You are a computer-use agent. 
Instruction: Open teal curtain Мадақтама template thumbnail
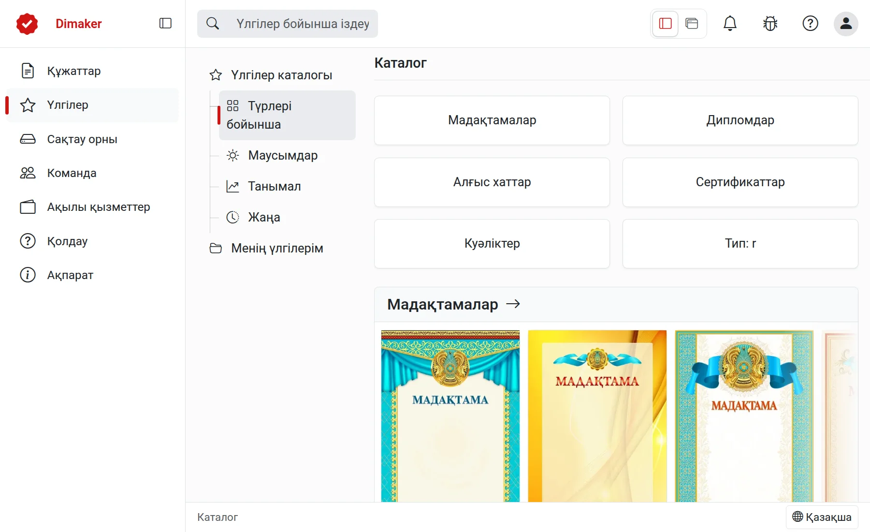coord(450,416)
